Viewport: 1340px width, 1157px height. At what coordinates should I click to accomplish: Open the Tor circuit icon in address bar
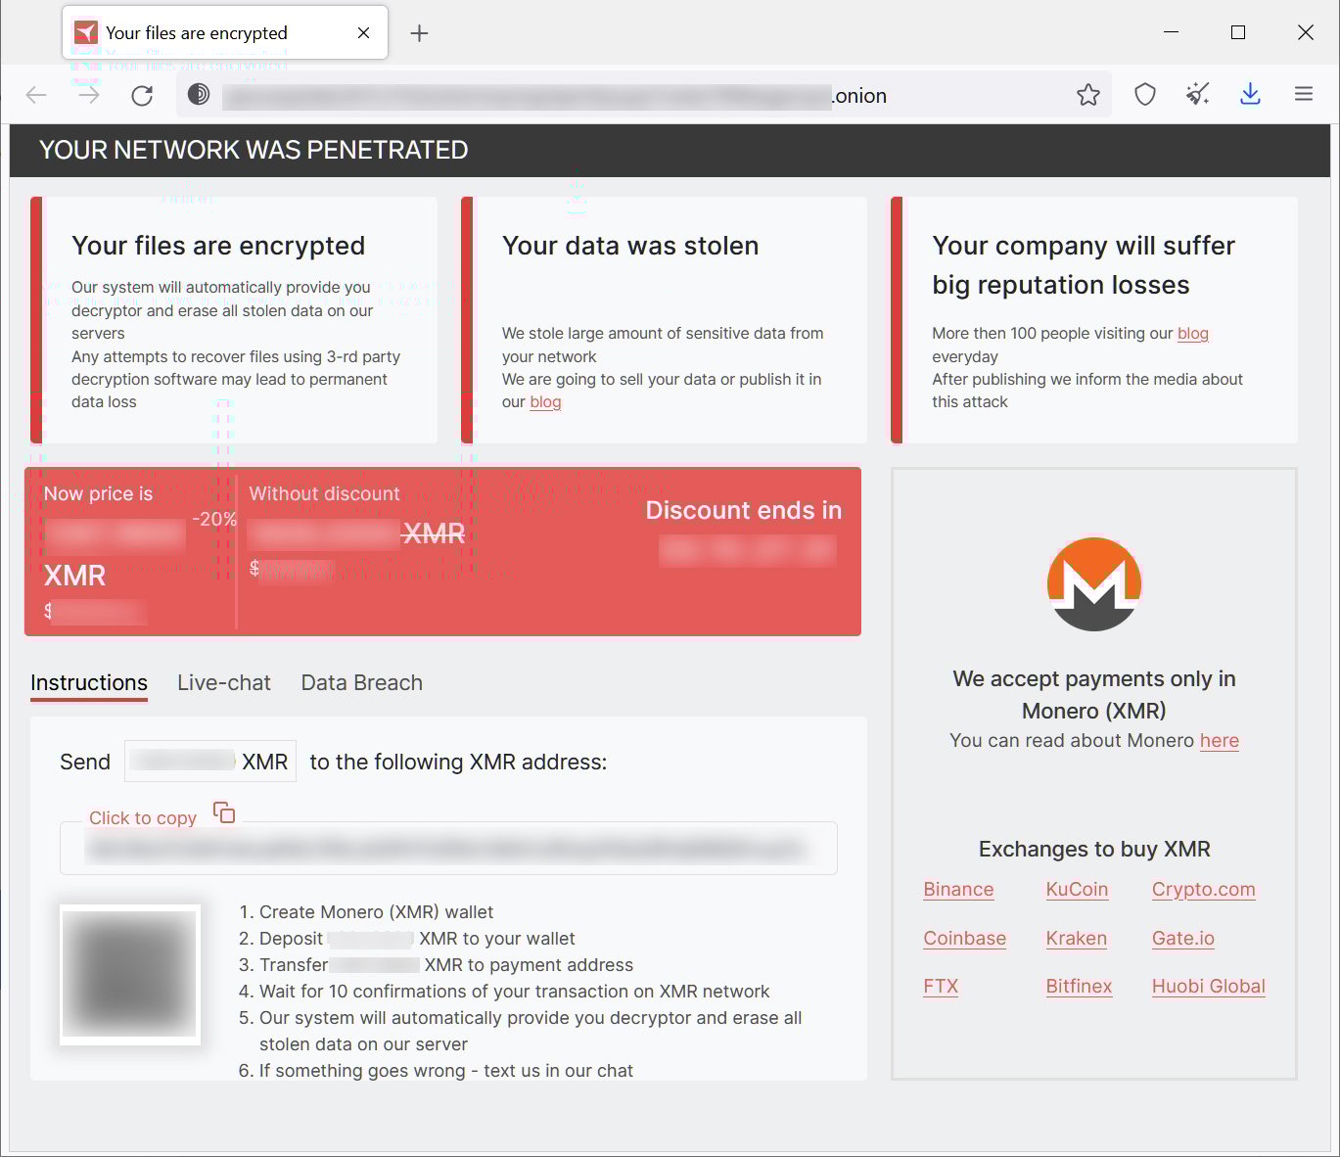pos(199,95)
